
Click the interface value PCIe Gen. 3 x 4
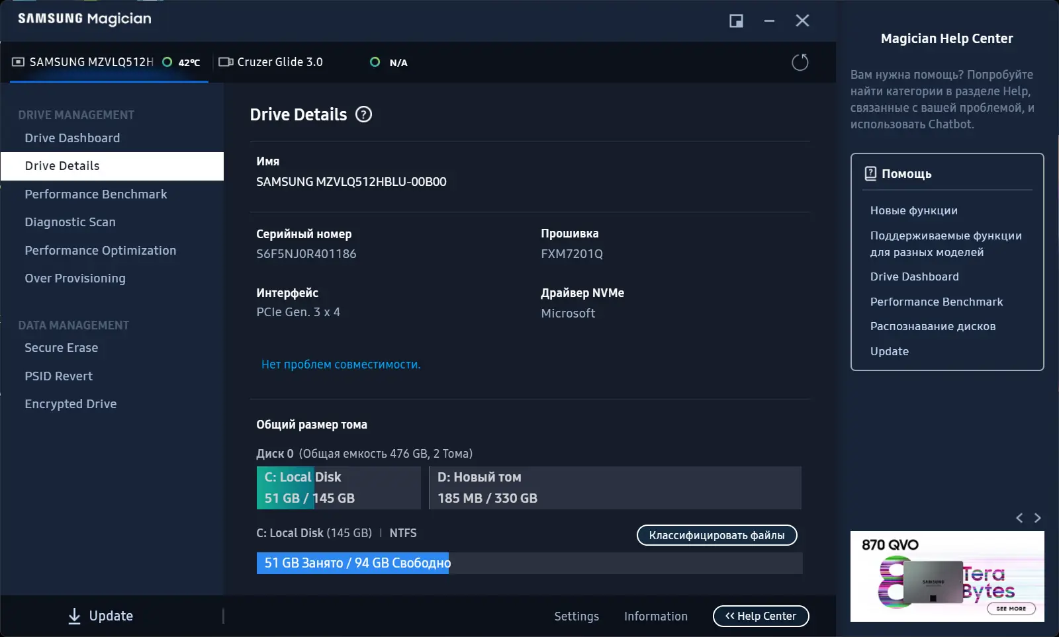point(298,312)
